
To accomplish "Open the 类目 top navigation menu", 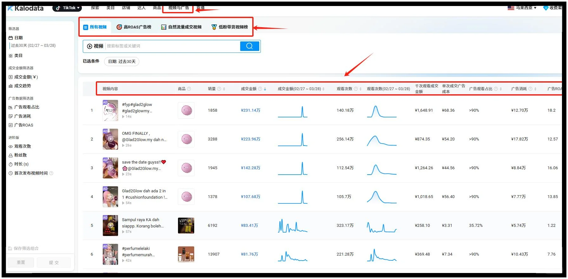I will (x=110, y=8).
